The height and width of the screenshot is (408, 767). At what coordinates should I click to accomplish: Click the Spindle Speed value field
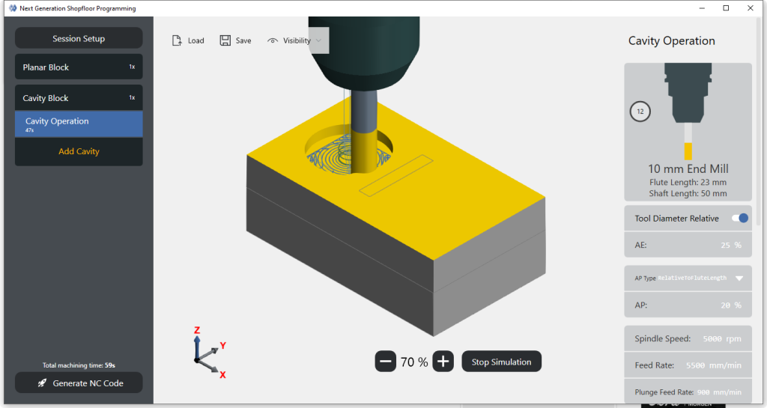coord(722,339)
